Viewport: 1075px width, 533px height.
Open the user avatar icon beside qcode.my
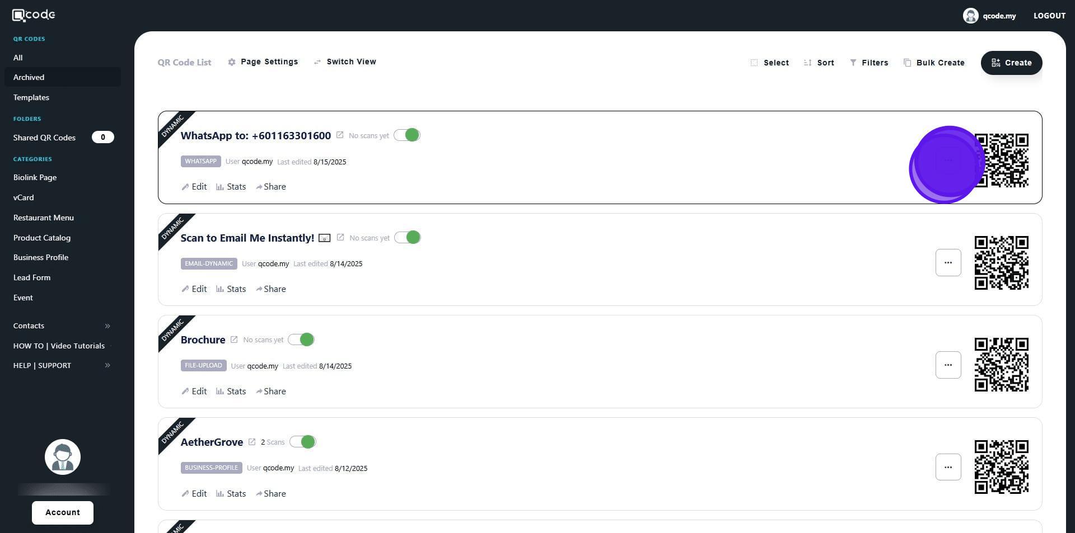[970, 16]
